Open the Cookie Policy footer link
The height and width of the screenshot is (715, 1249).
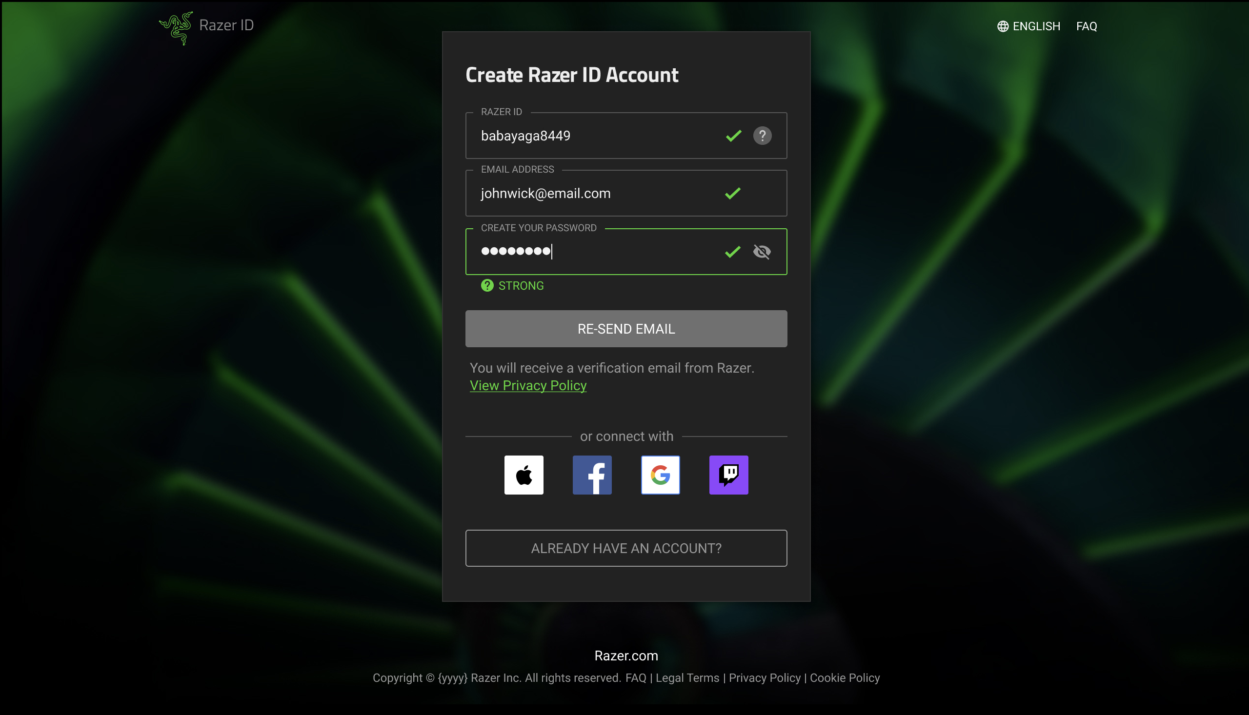pyautogui.click(x=844, y=677)
